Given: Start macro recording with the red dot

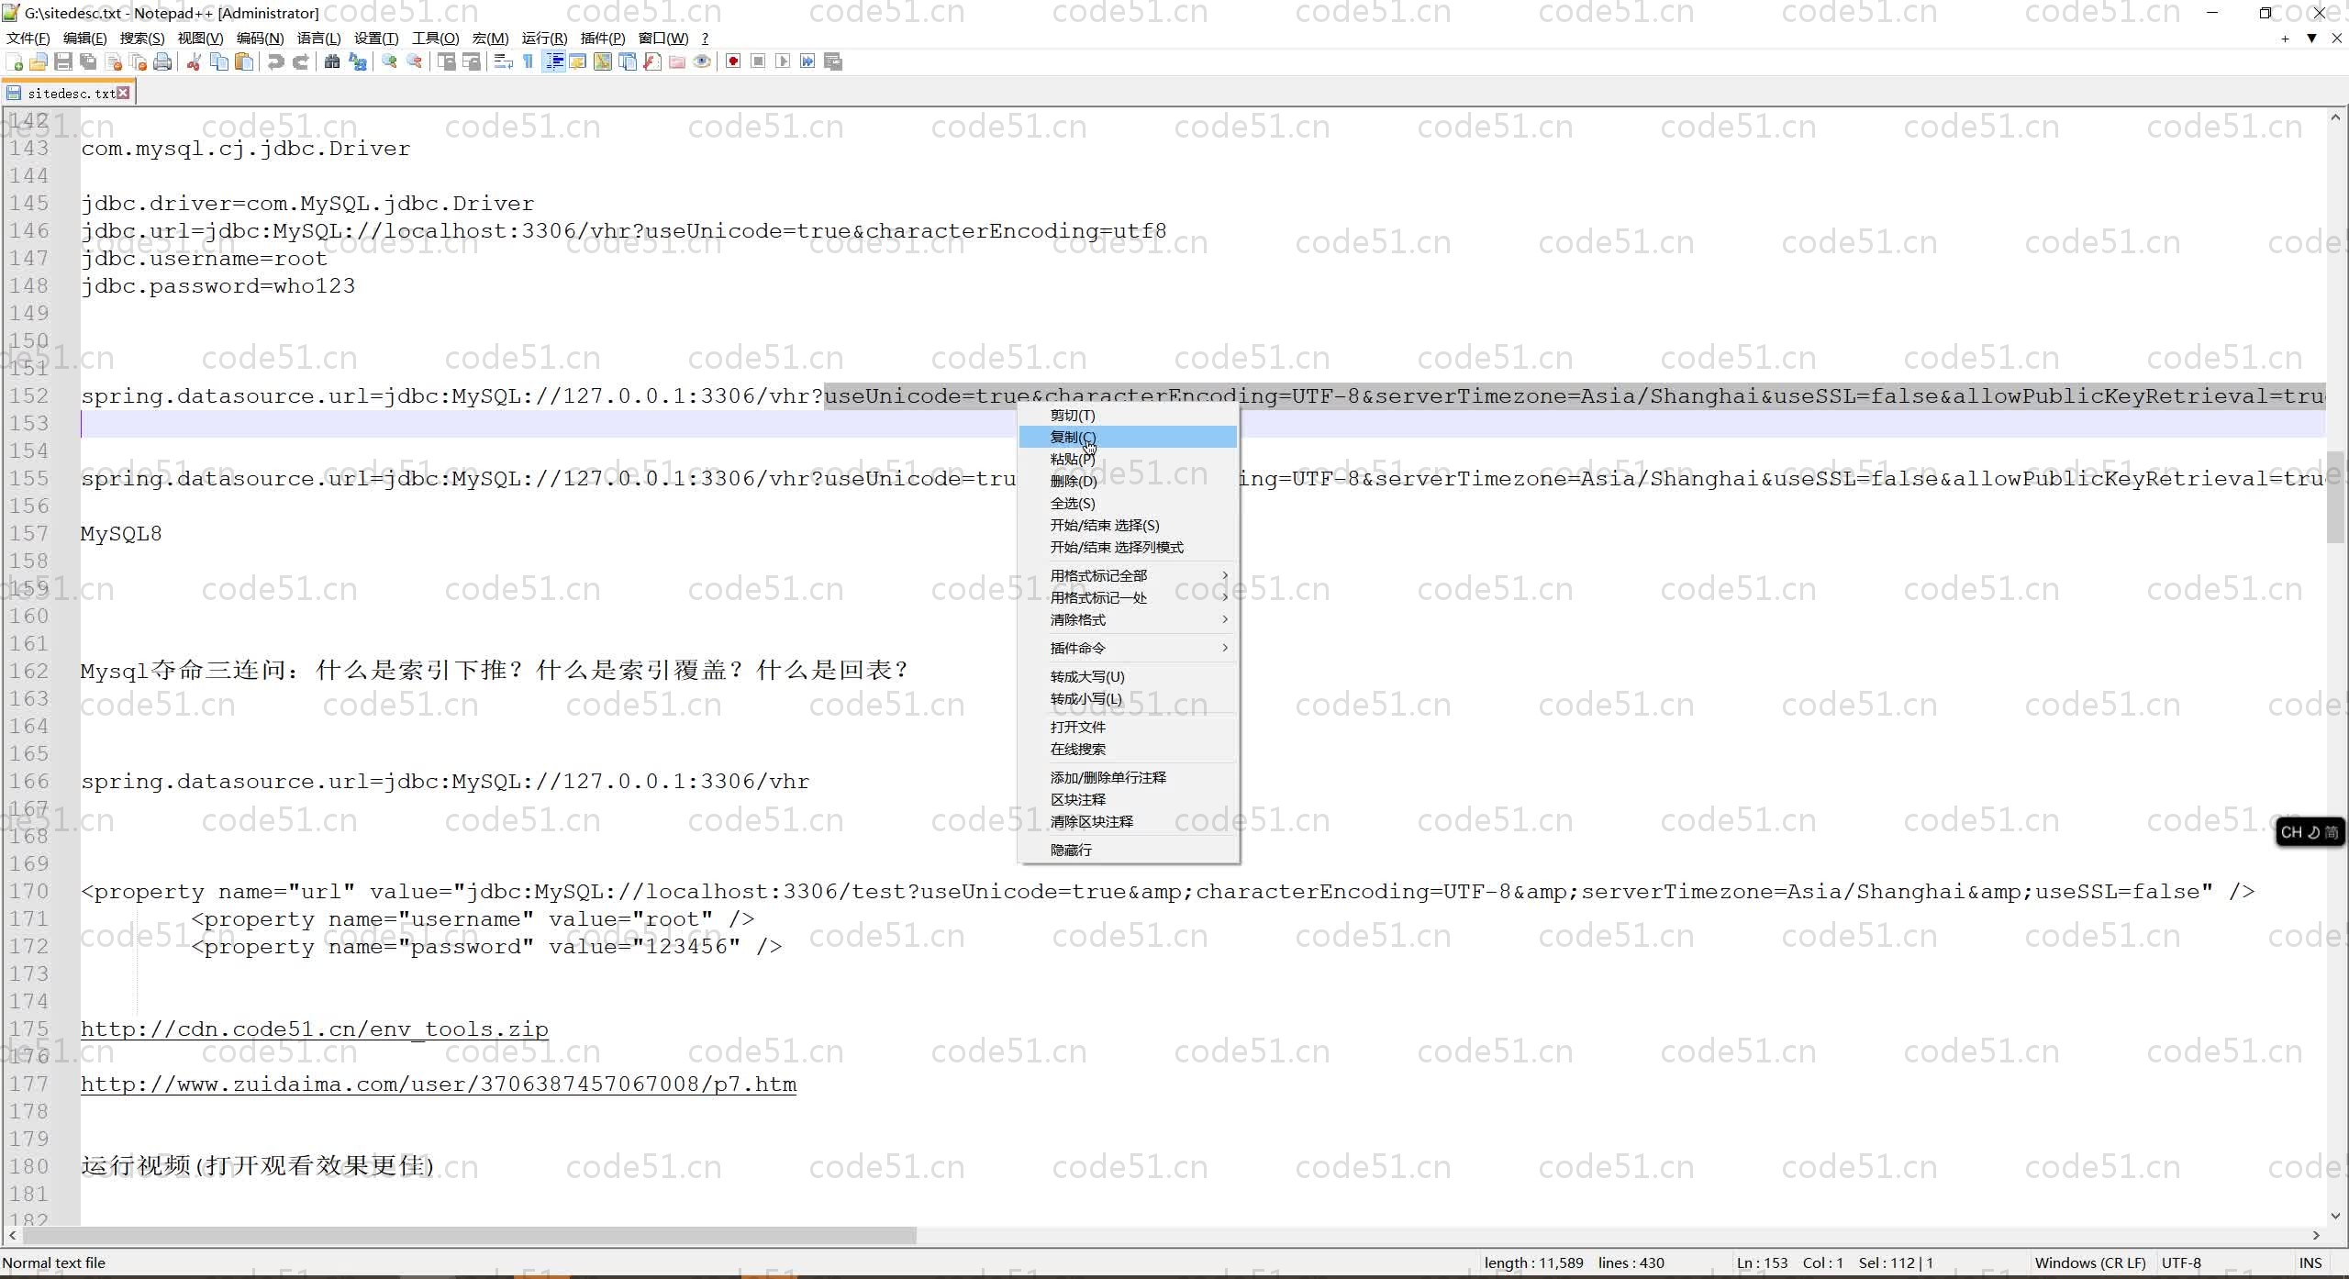Looking at the screenshot, I should pos(733,61).
